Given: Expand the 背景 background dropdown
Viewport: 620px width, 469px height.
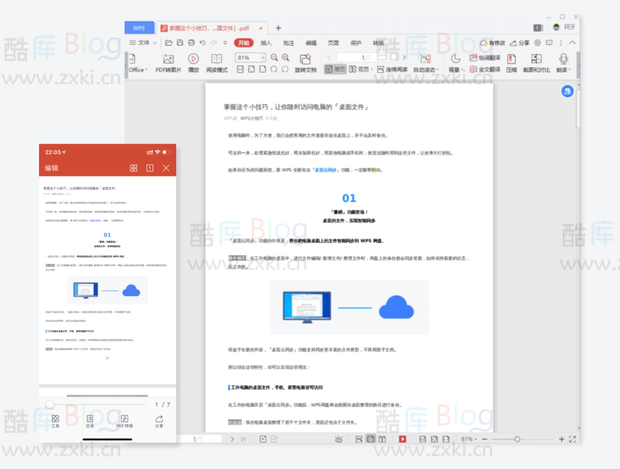Looking at the screenshot, I should [455, 70].
